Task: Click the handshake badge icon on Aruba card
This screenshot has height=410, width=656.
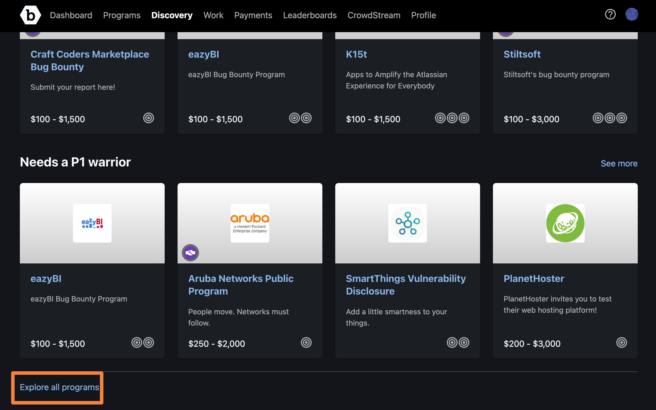Action: click(x=191, y=252)
